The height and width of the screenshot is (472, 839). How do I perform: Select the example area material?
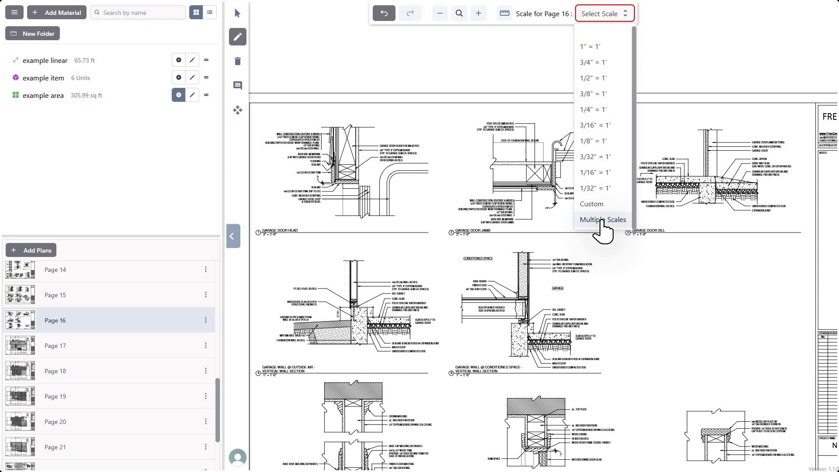point(43,95)
